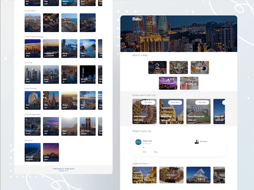Open the Abu Dhabi city card

tap(88, 74)
